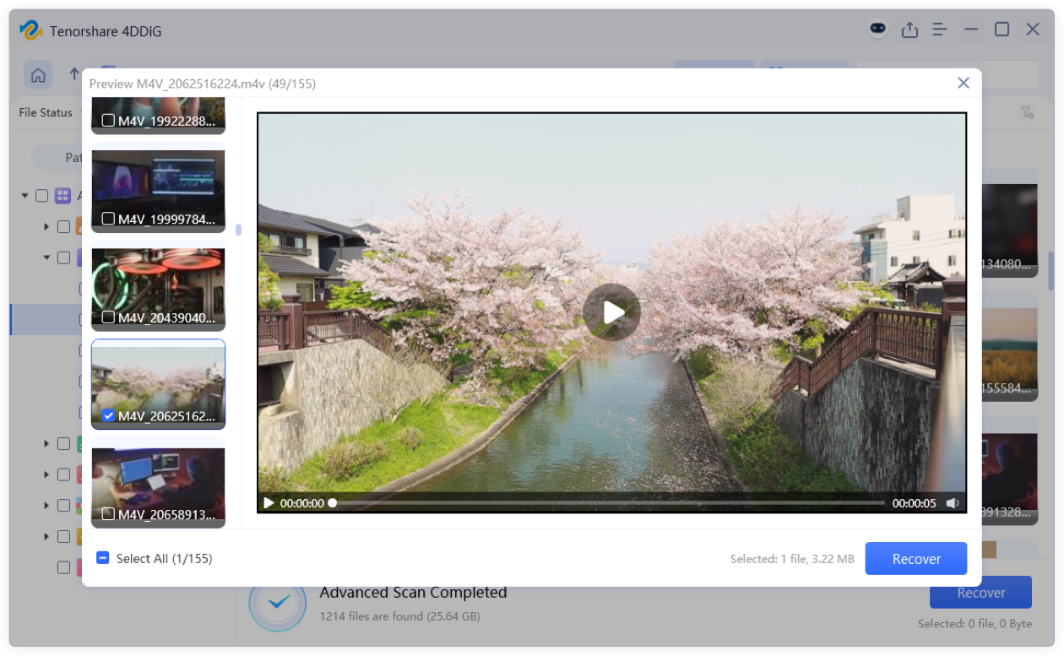Check the M4V_20439040 thumbnail checkbox
Image resolution: width=1064 pixels, height=656 pixels.
coord(107,315)
